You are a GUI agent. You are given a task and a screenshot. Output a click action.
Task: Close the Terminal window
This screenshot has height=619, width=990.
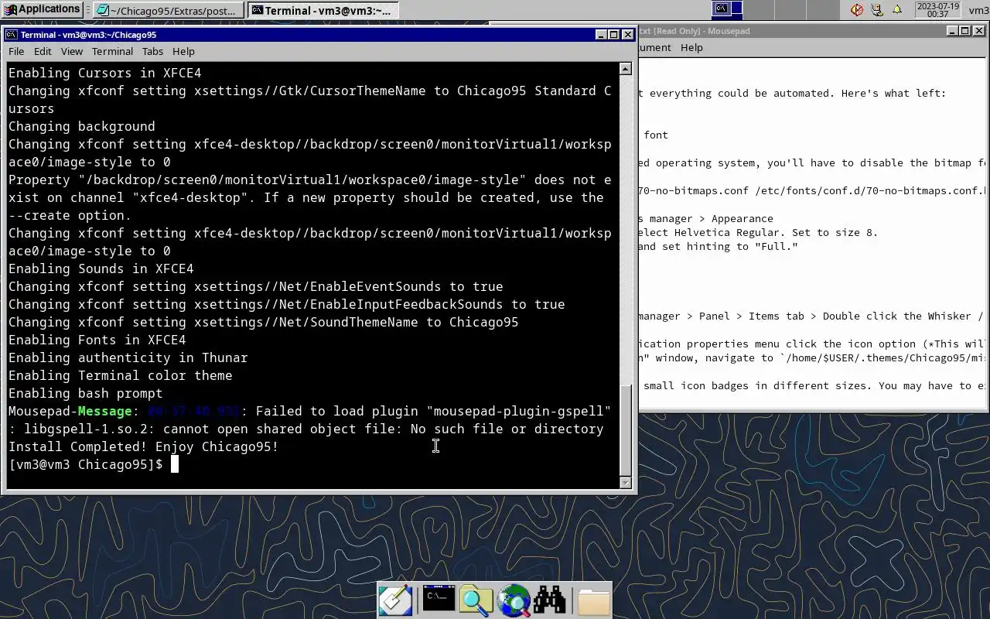628,35
